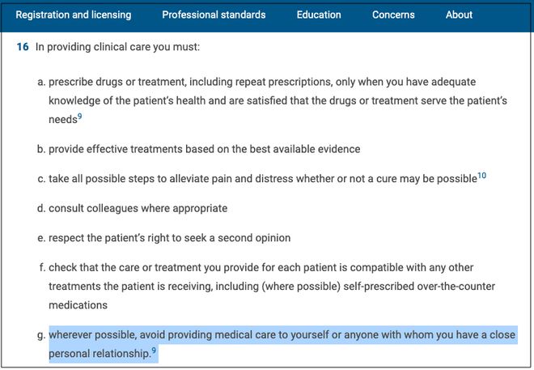This screenshot has height=370, width=534.
Task: Click the 'In providing clinical care' heading
Action: (117, 47)
